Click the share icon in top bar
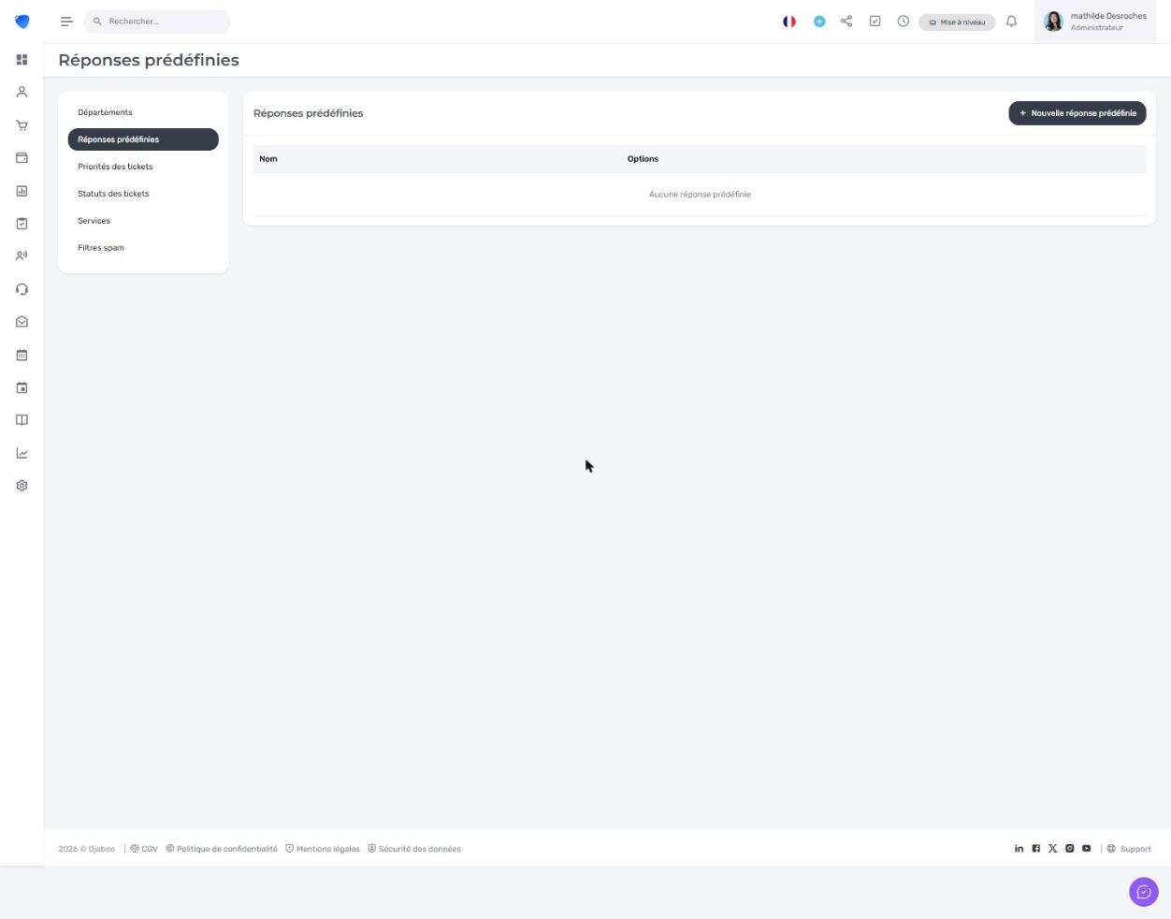1171x919 pixels. [x=846, y=22]
